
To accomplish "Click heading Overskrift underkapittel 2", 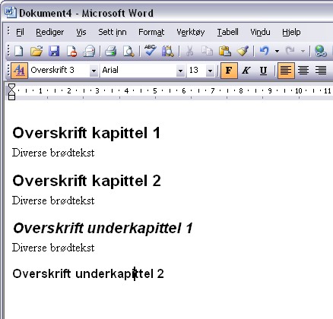I will (88, 273).
